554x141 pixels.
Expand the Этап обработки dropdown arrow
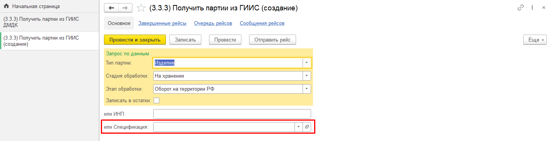click(x=307, y=89)
